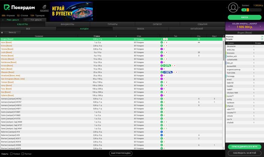This screenshot has height=157, width=264.
Task: Select the Омаха game subtab
Action: tap(141, 29)
